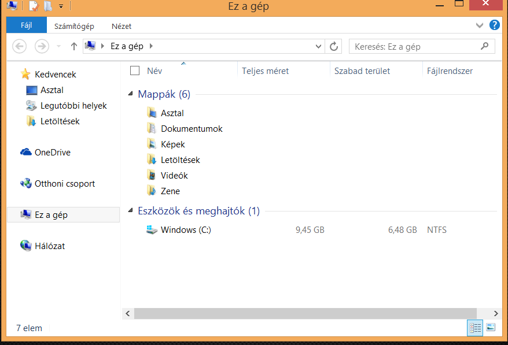Select the Zene folder icon
Screen dimensions: 508x345
tap(152, 191)
